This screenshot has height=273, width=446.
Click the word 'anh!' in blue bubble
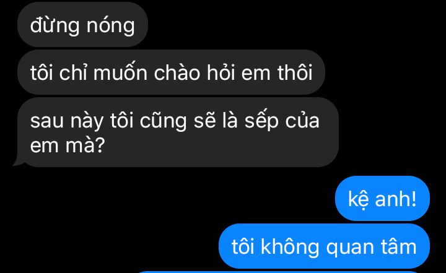(x=396, y=198)
